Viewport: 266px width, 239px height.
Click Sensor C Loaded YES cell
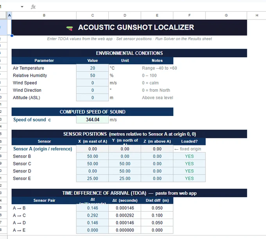tap(189, 164)
